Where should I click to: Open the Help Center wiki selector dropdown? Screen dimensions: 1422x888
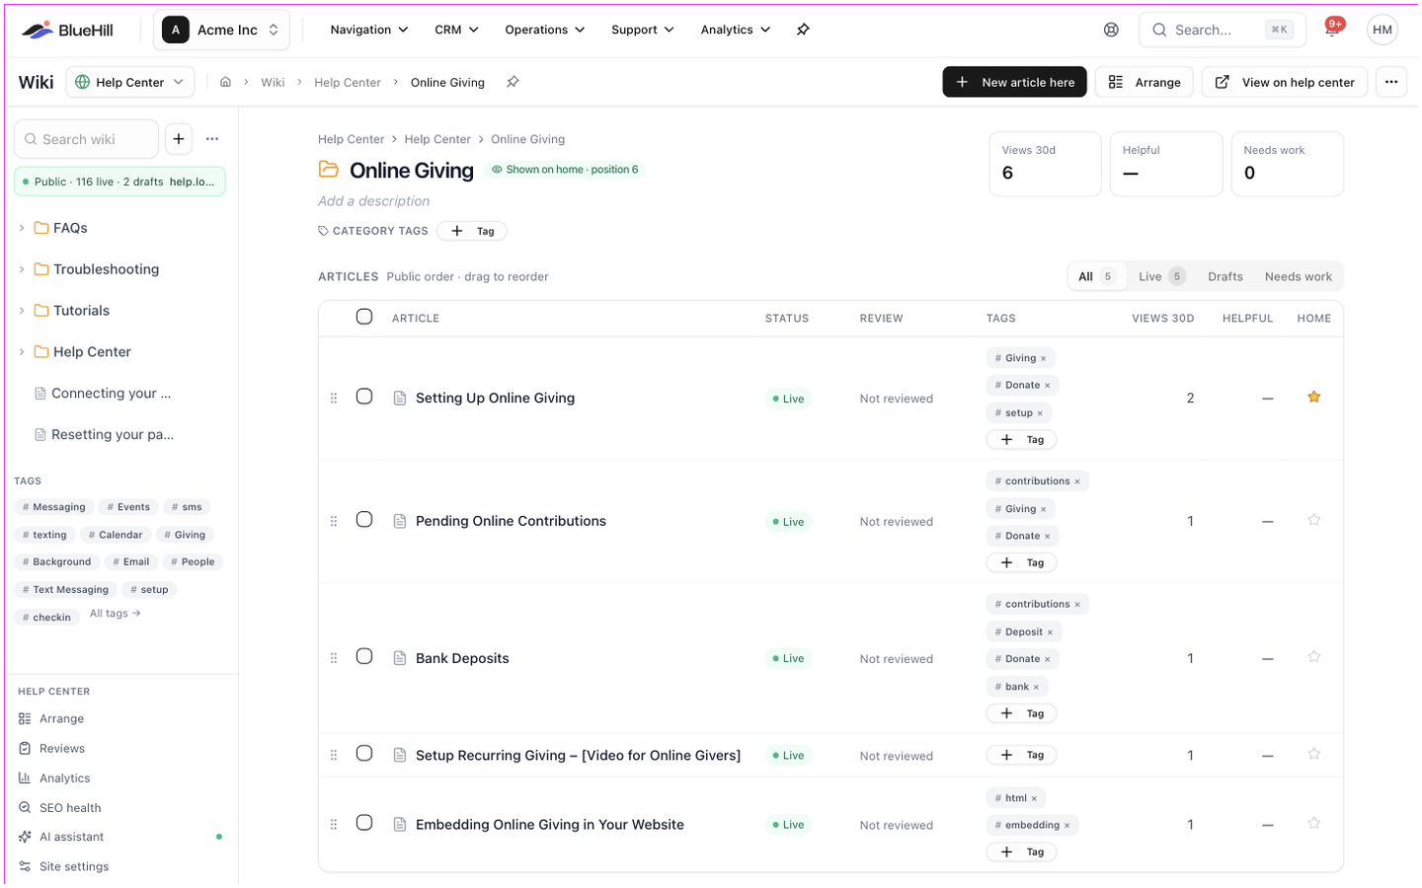tap(130, 82)
